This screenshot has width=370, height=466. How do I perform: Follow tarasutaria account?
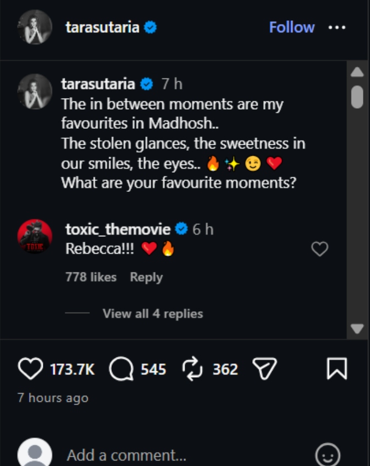[x=292, y=27]
